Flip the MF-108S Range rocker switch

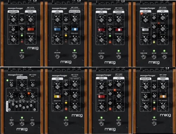(x=101, y=96)
